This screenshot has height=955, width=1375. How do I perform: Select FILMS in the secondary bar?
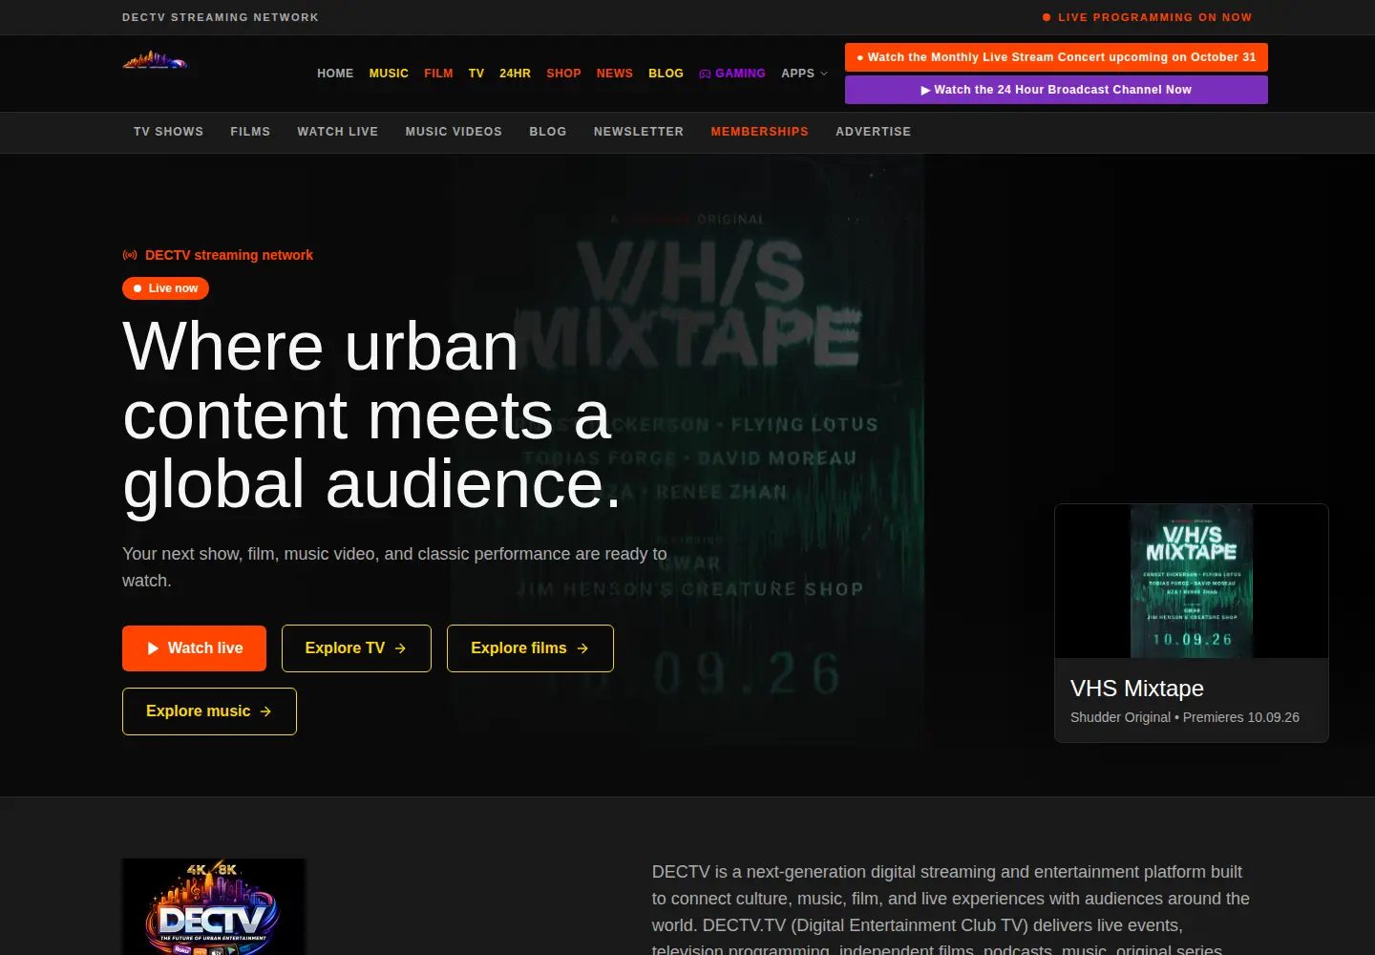pyautogui.click(x=250, y=132)
